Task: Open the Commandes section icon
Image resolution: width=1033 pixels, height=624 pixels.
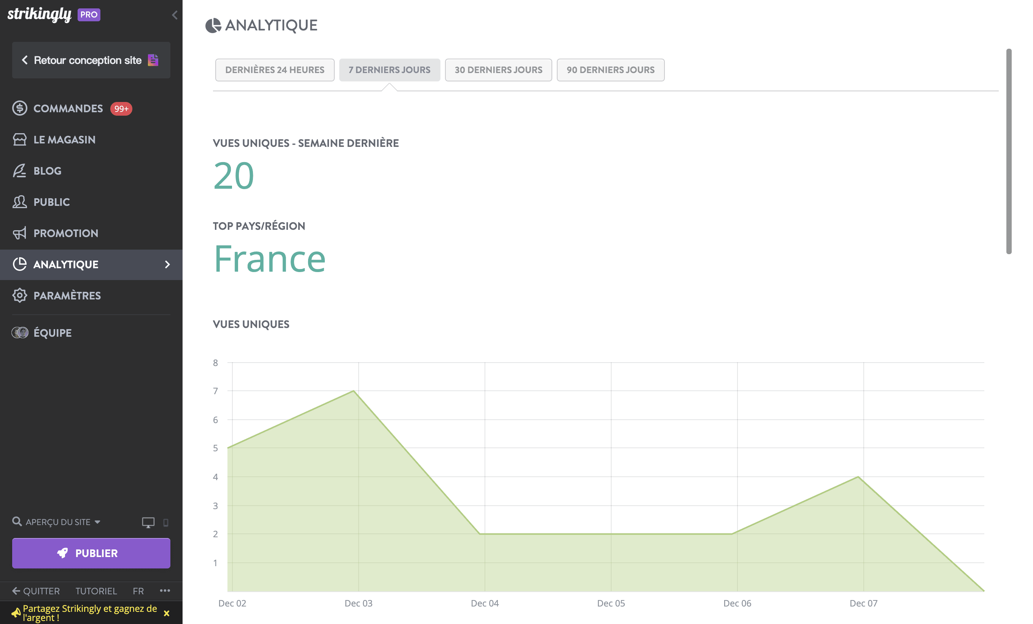Action: pos(19,108)
